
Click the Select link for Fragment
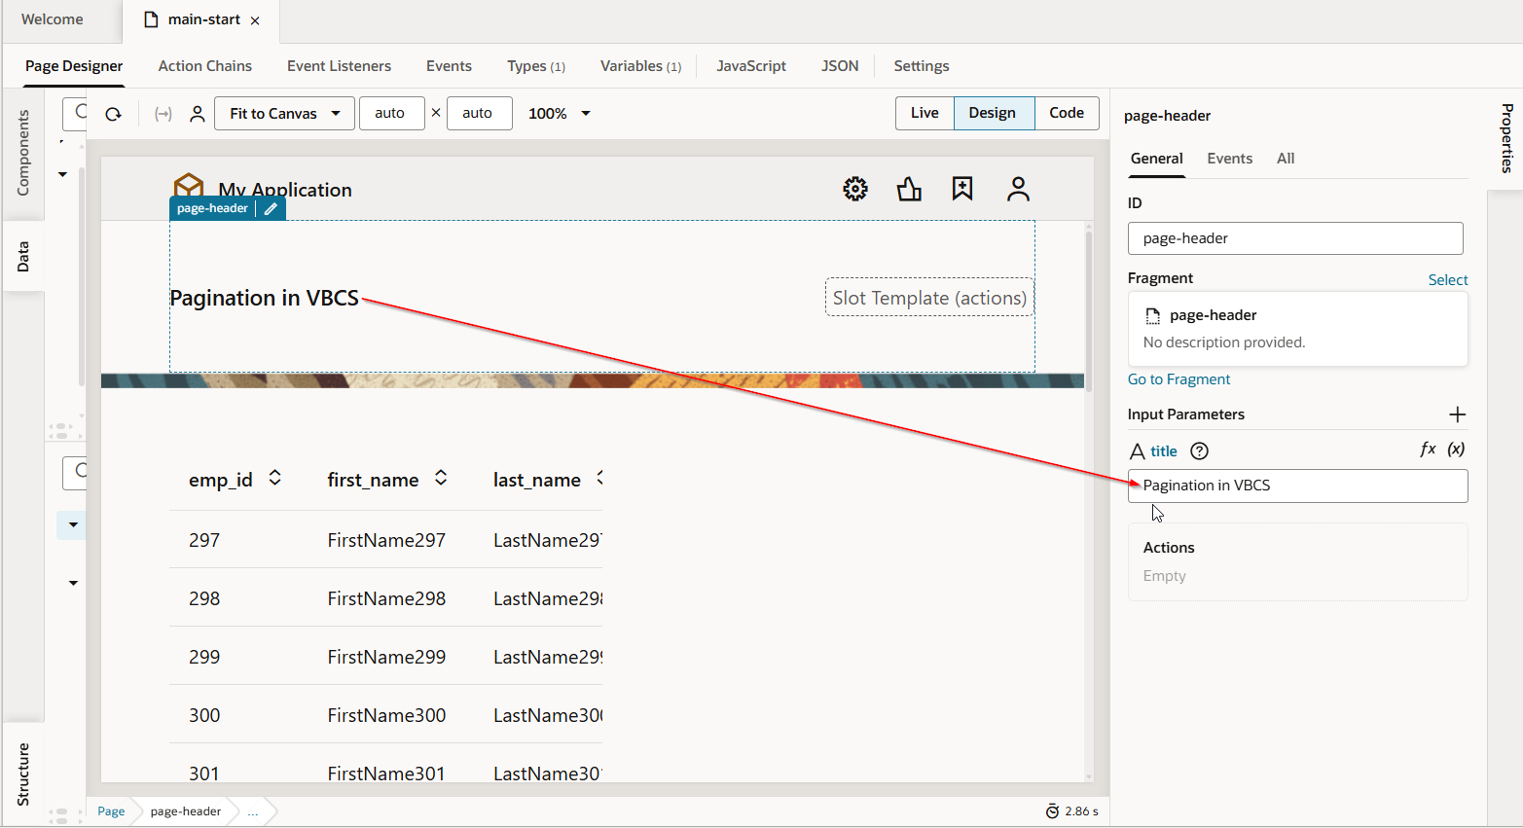click(x=1447, y=280)
